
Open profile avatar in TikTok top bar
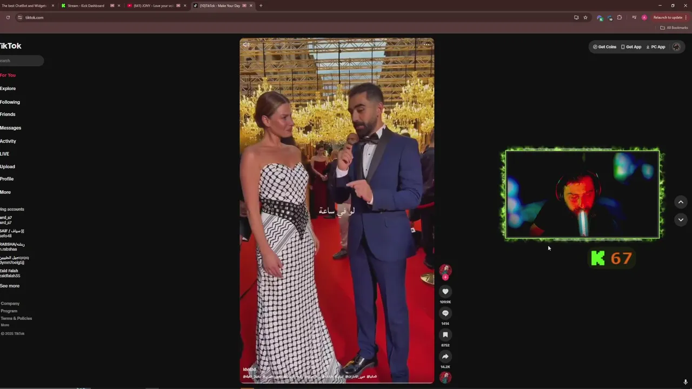point(676,47)
